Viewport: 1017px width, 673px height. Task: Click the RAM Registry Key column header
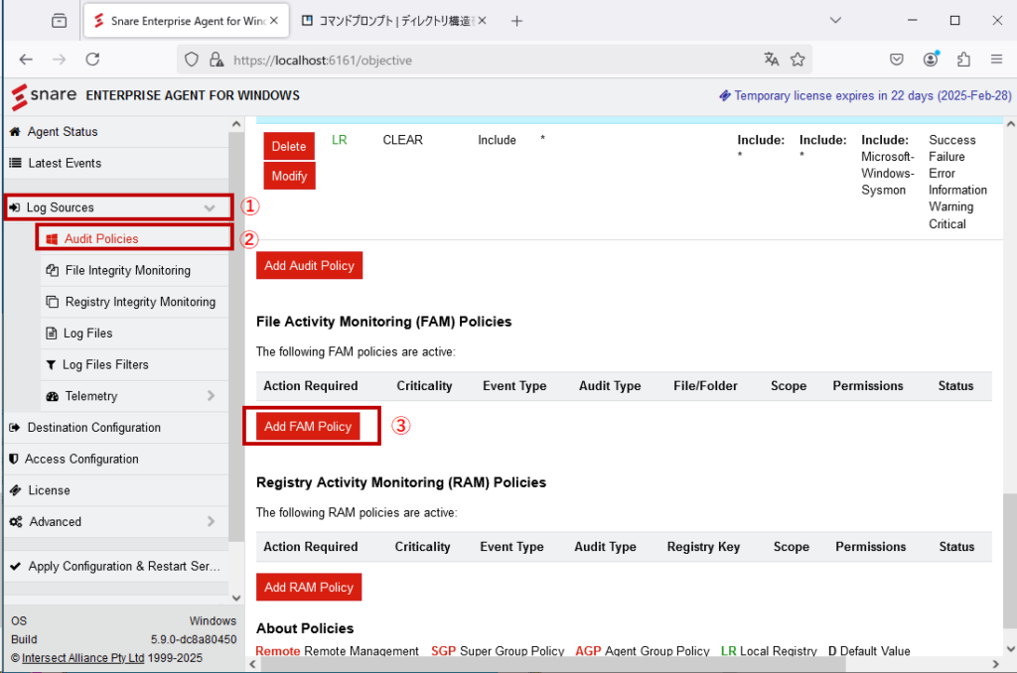[703, 547]
